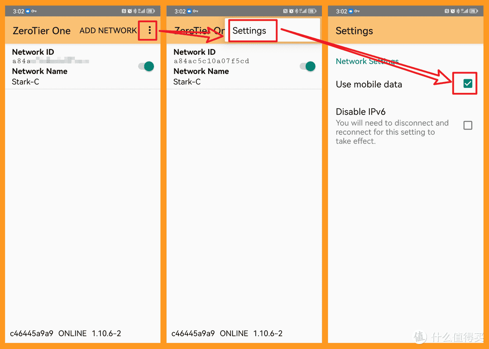Click the Network Settings section header

coord(367,62)
